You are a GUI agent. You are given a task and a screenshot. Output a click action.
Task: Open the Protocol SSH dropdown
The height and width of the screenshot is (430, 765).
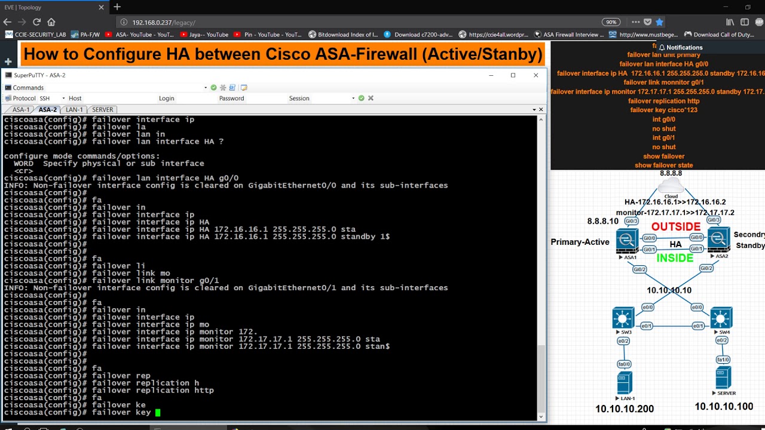[x=63, y=98]
